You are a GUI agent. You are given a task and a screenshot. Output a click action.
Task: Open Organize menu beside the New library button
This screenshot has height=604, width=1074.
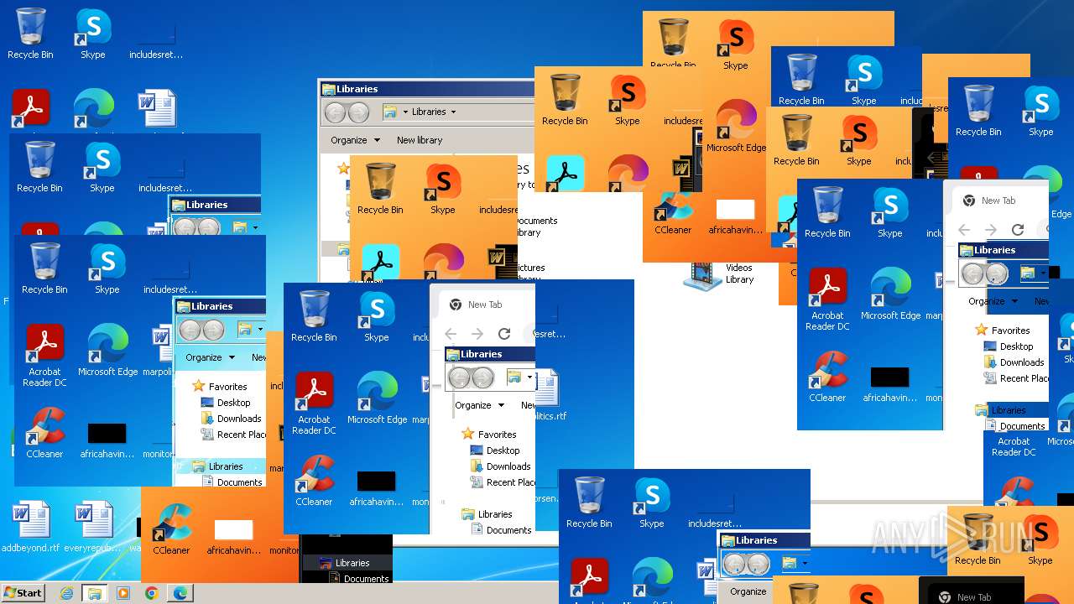[x=355, y=140]
